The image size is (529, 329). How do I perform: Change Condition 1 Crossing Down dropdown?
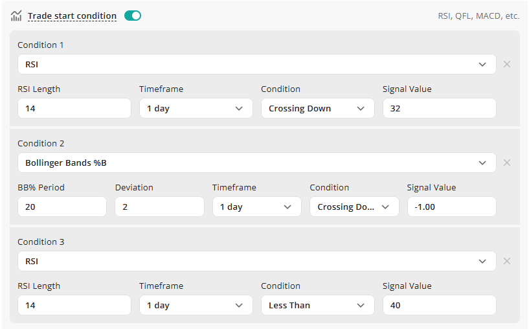pyautogui.click(x=317, y=108)
